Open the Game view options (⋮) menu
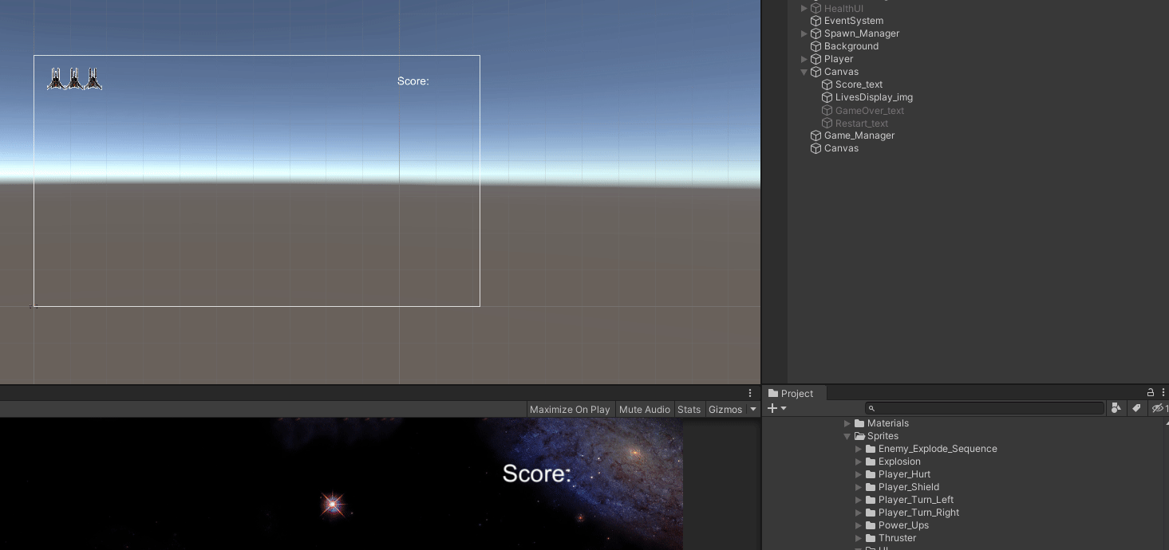The width and height of the screenshot is (1169, 550). point(749,392)
